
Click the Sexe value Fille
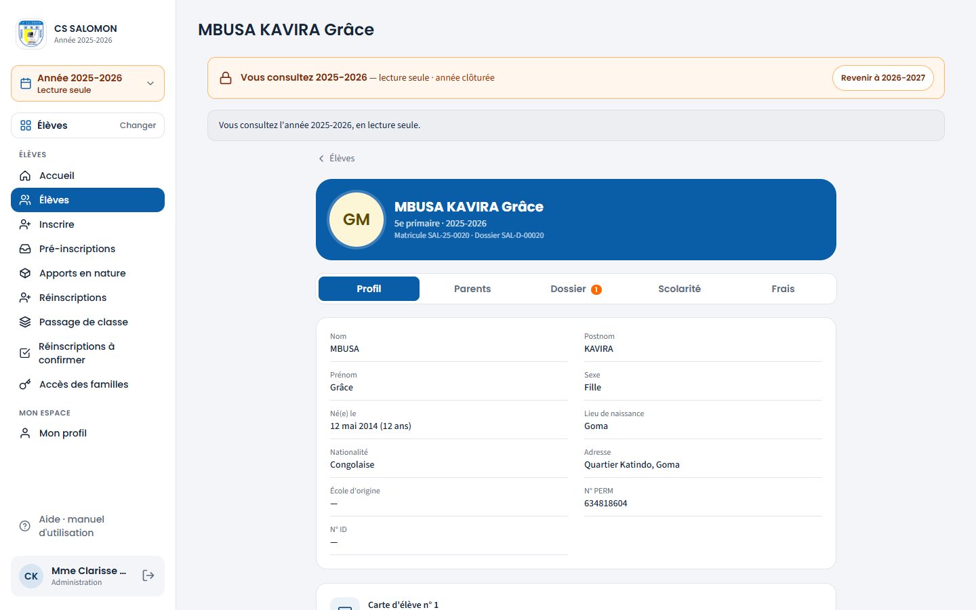click(593, 388)
